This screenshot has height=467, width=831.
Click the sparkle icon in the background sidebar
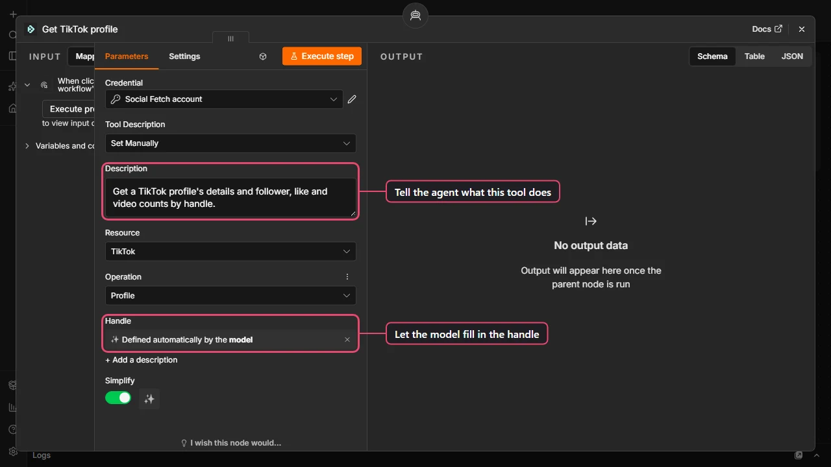coord(12,86)
